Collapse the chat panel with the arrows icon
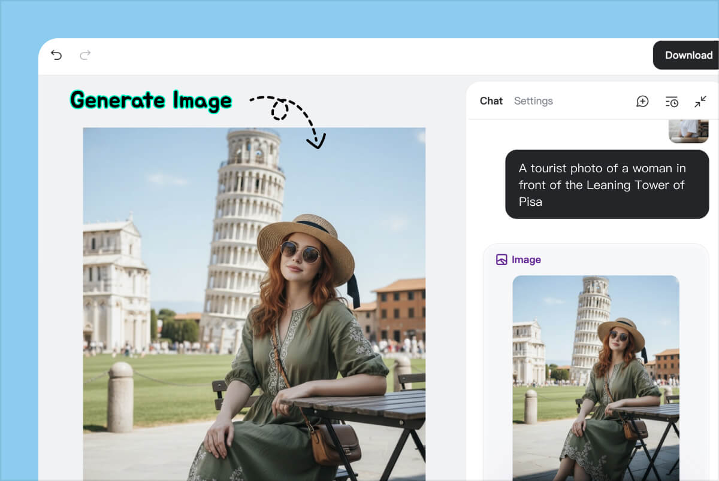This screenshot has height=481, width=719. click(700, 102)
